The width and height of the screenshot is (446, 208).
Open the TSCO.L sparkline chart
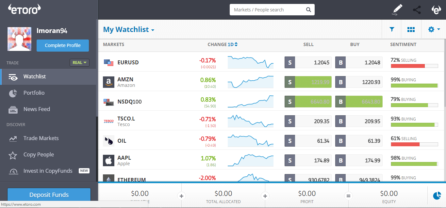(x=251, y=121)
